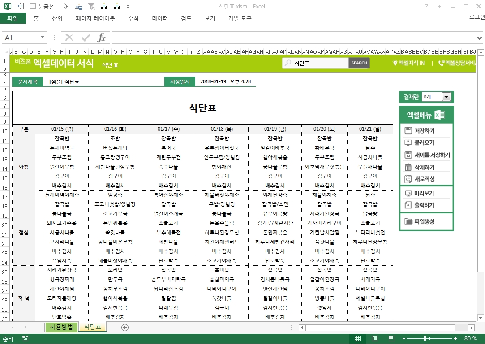Image resolution: width=485 pixels, height=344 pixels.
Task: Switch to the 사용방법 sheet tab
Action: point(61,327)
